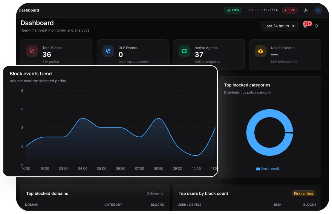The image size is (332, 214).
Task: Toggle the LIVE status indicator
Action: pos(290,10)
